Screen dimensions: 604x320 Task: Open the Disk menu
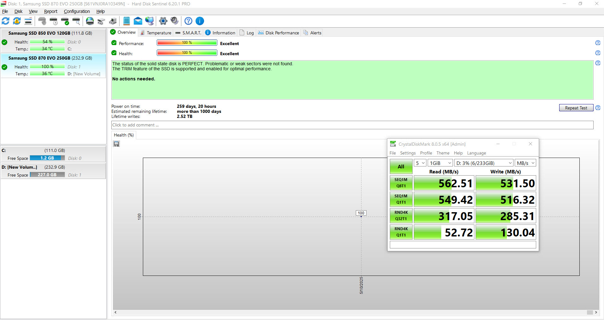click(x=18, y=11)
